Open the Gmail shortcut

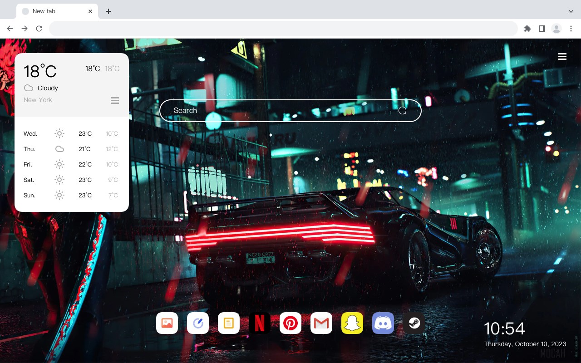point(321,323)
